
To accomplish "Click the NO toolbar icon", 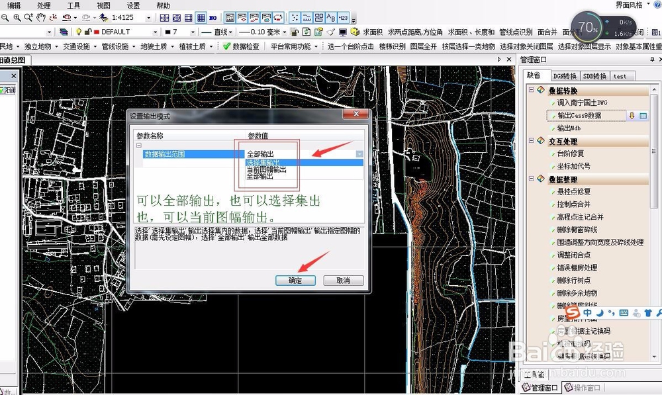I will [213, 18].
